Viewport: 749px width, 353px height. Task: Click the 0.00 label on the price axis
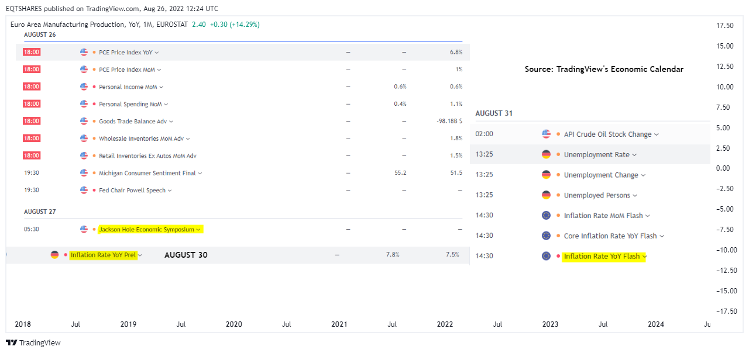click(723, 168)
